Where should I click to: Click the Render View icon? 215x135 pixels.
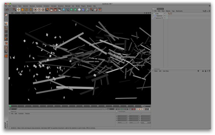coord(52,10)
